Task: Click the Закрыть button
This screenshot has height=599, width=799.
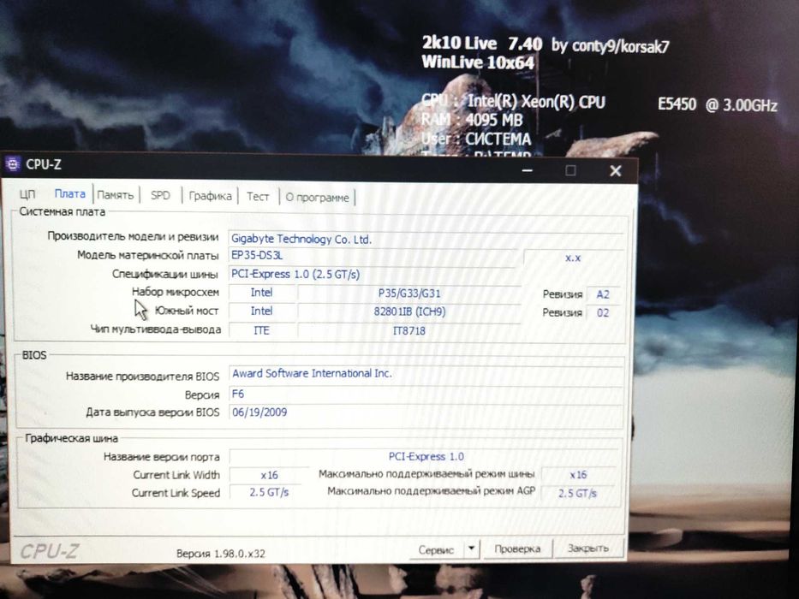Action: tap(587, 548)
